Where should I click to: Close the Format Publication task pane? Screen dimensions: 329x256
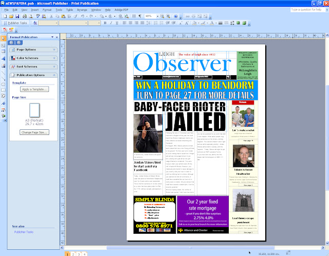(57, 37)
